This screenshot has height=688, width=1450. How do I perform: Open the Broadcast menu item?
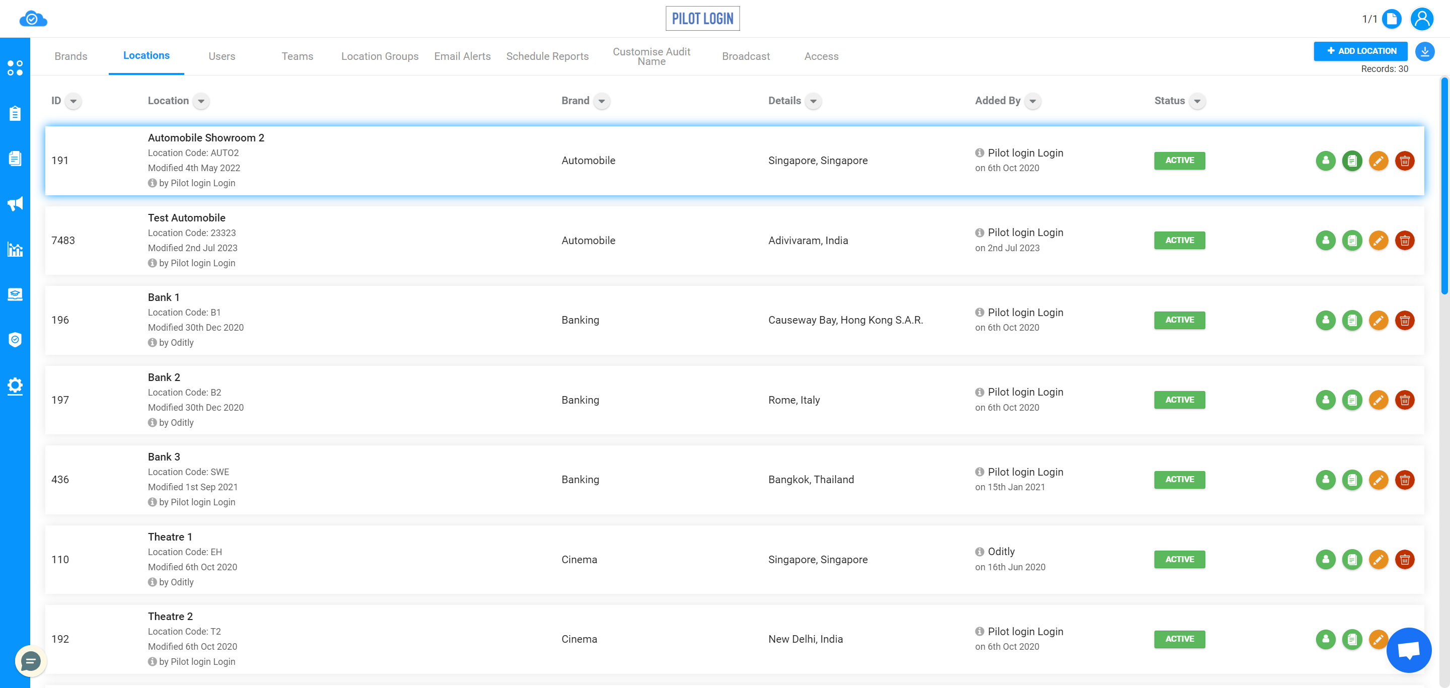(745, 55)
